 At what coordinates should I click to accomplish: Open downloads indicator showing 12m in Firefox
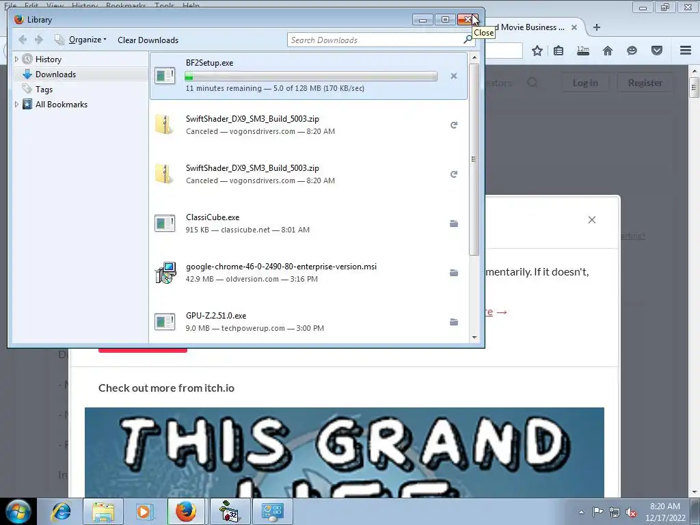tap(583, 51)
